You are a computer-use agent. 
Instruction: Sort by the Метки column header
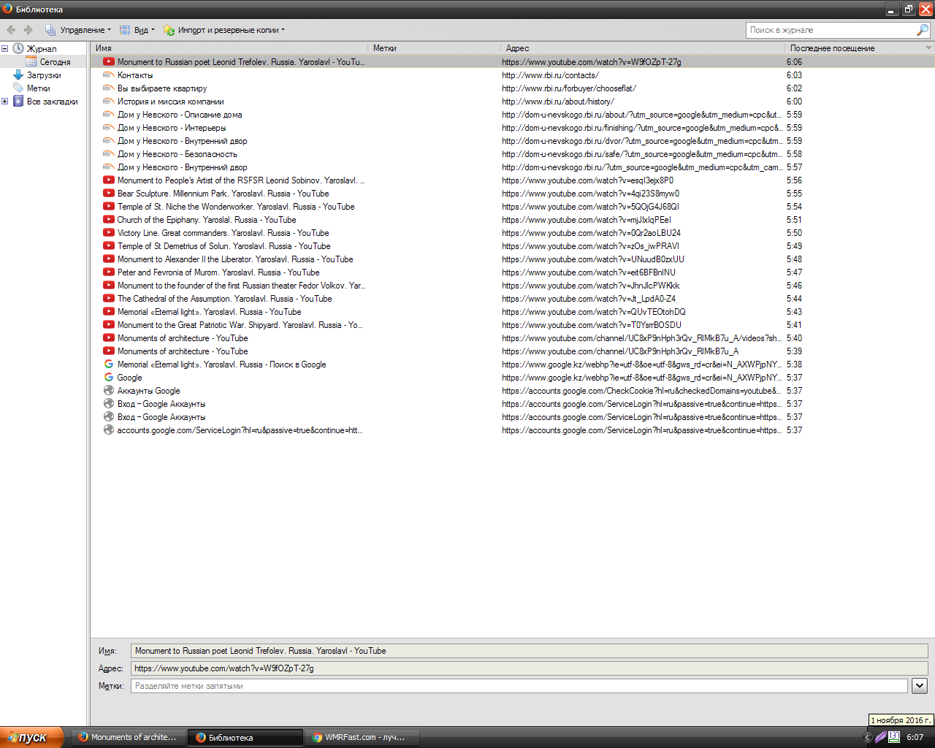(x=435, y=48)
